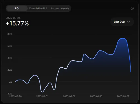Click the 2025-08-01 x-axis date

[42, 96]
